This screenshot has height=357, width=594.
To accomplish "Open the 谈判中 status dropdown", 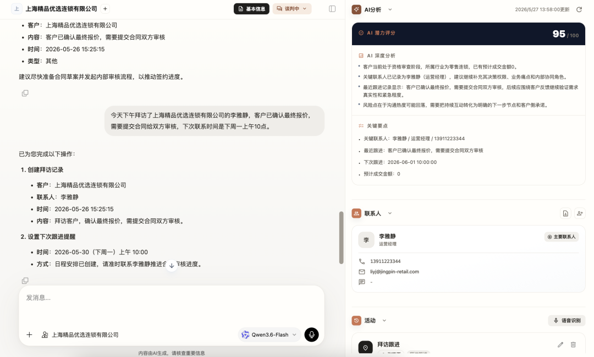I will click(291, 9).
